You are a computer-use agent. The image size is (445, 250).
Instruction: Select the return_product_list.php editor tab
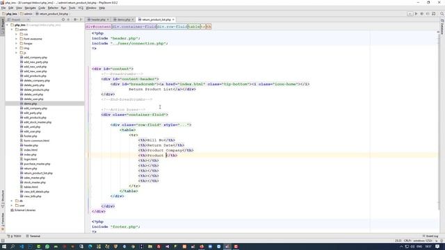pyautogui.click(x=156, y=19)
